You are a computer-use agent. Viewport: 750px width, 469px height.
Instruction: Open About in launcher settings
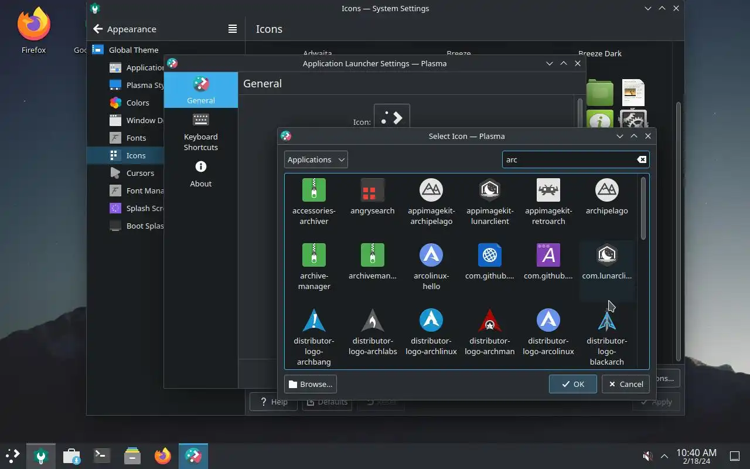pos(201,174)
